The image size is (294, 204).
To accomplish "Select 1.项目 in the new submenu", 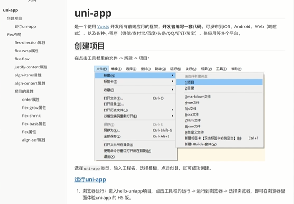I will 219,82.
